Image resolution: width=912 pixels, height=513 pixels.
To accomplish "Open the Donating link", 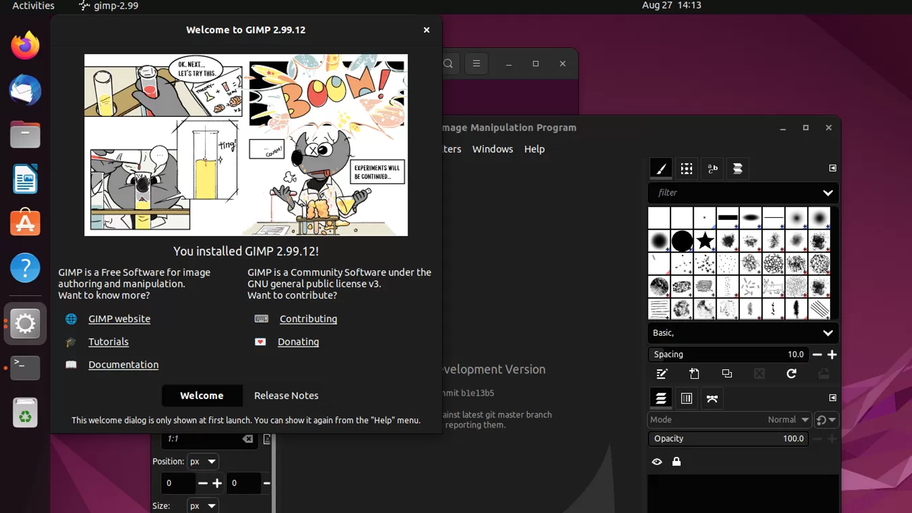I will coord(298,342).
